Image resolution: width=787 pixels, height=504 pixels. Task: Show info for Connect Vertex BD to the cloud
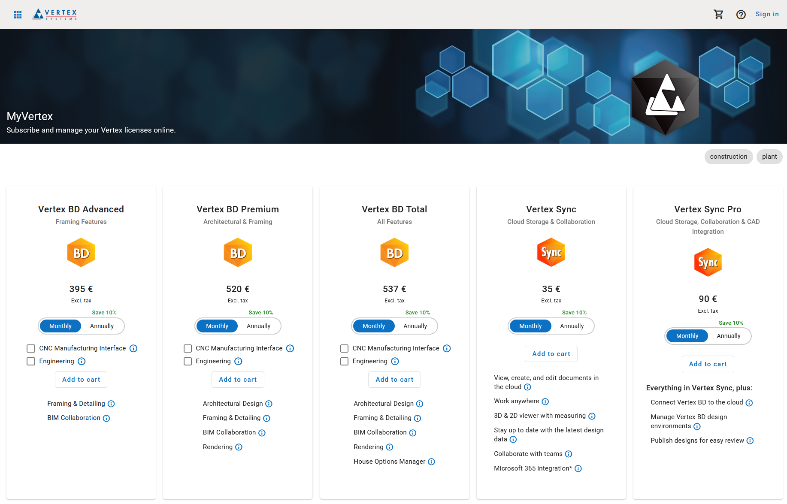[x=749, y=403]
